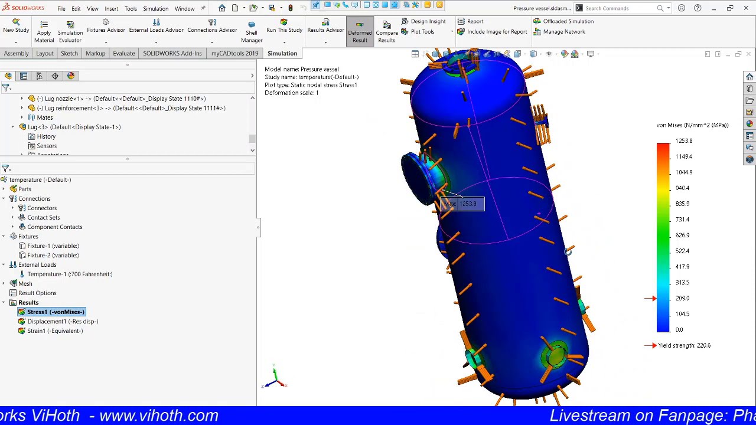
Task: Select the Mesh item in the study tree
Action: pyautogui.click(x=21, y=283)
